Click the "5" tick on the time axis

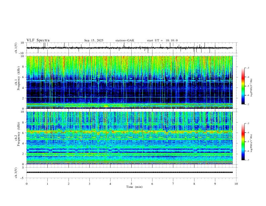(x=131, y=184)
